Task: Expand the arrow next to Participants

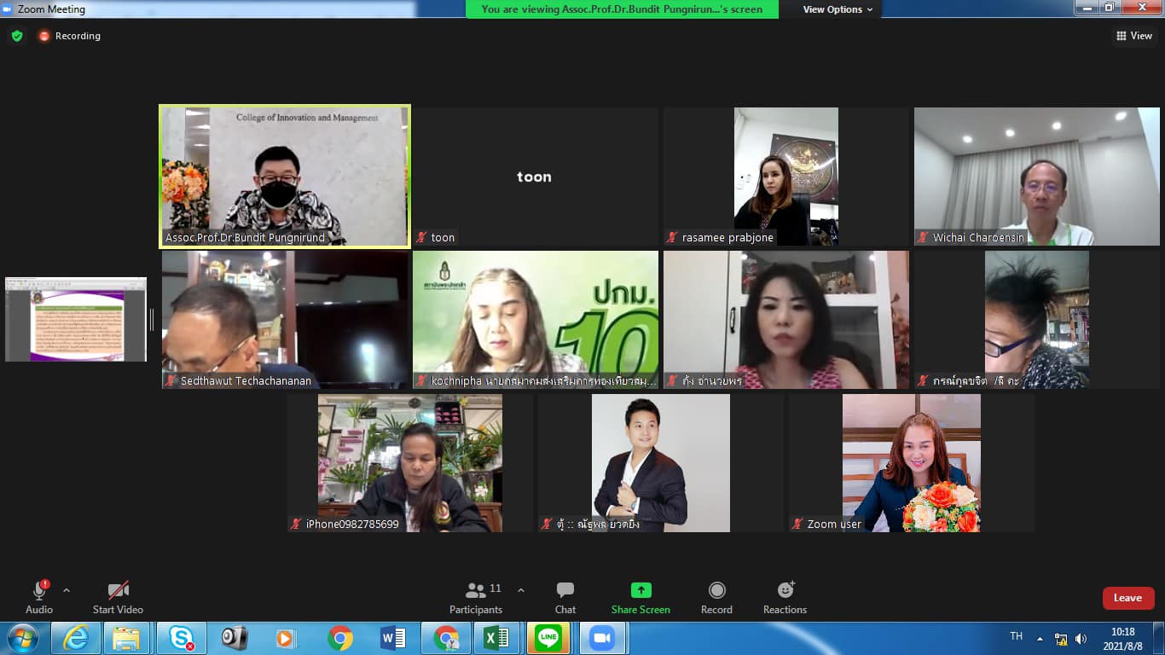Action: 521,590
